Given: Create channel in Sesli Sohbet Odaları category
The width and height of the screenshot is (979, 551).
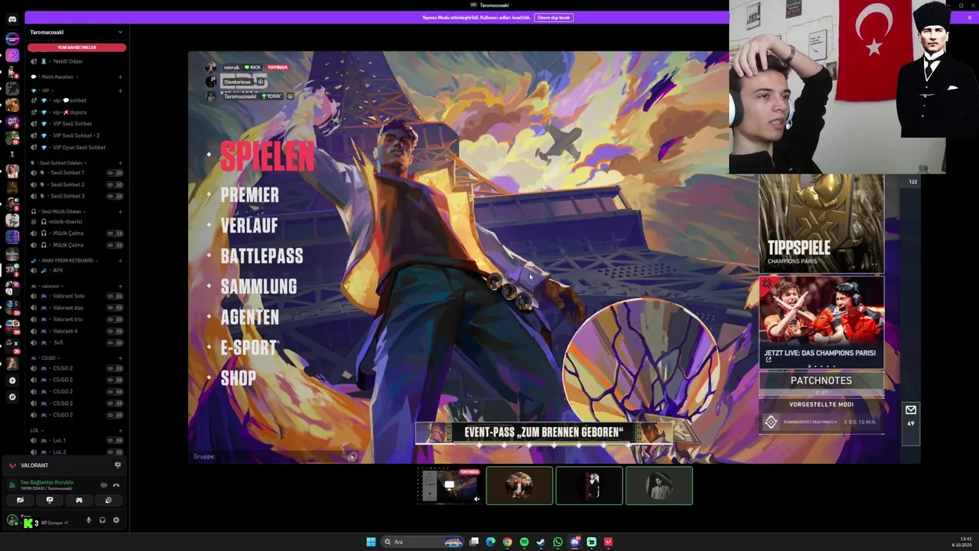Looking at the screenshot, I should pyautogui.click(x=120, y=163).
